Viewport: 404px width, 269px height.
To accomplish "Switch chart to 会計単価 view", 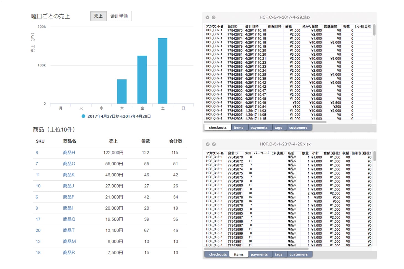I will [x=119, y=16].
